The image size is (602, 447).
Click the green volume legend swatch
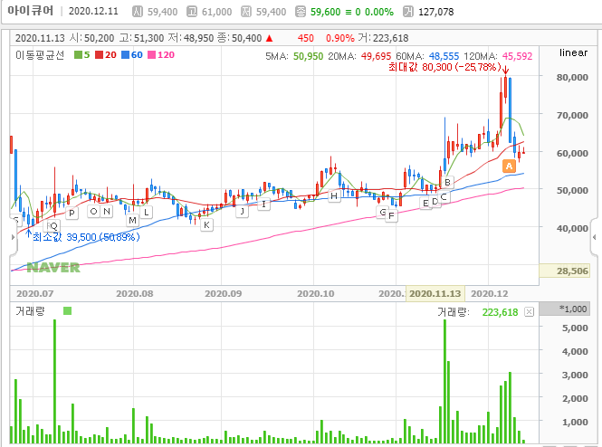[68, 310]
